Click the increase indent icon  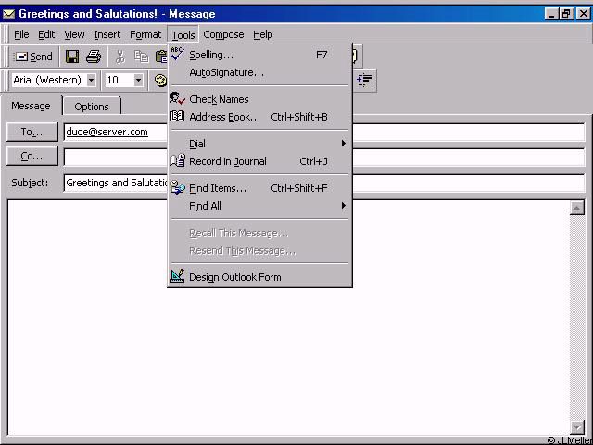(x=364, y=81)
